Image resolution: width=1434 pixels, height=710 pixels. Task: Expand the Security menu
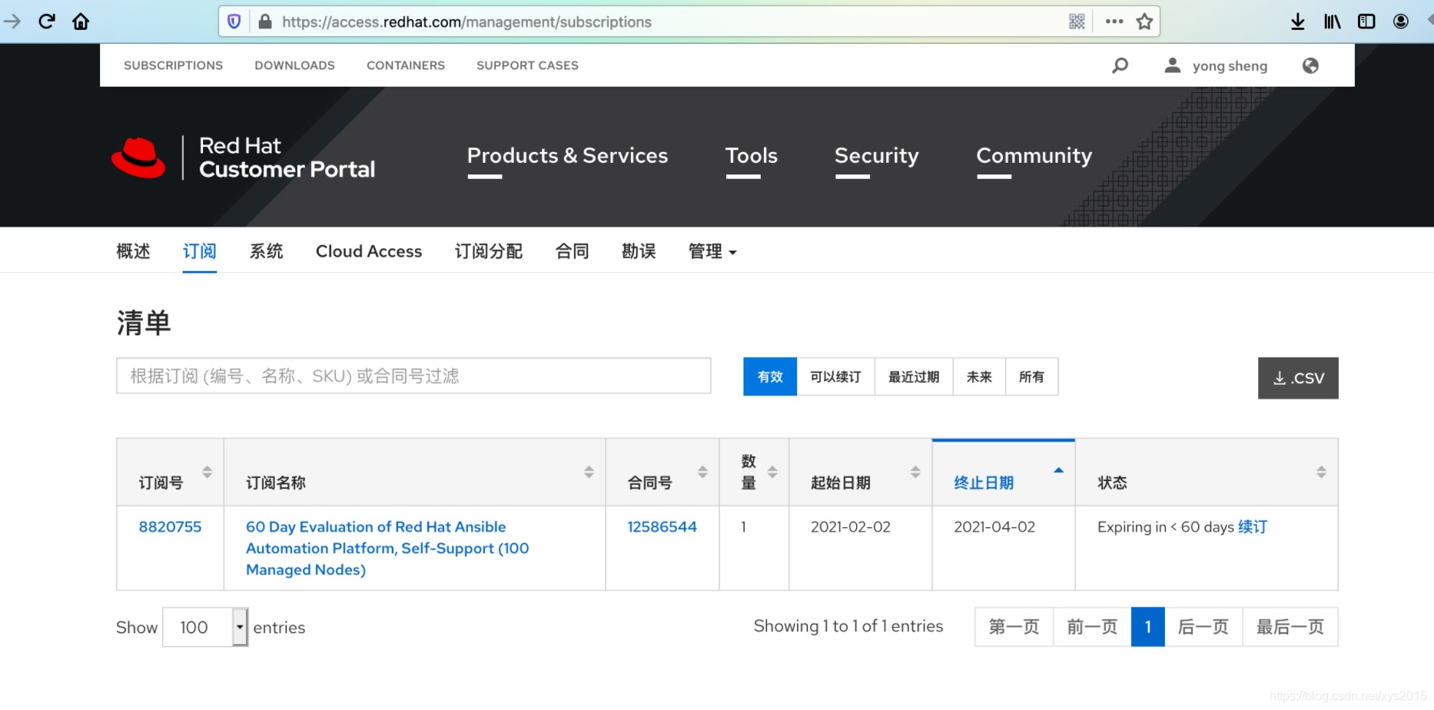(877, 156)
